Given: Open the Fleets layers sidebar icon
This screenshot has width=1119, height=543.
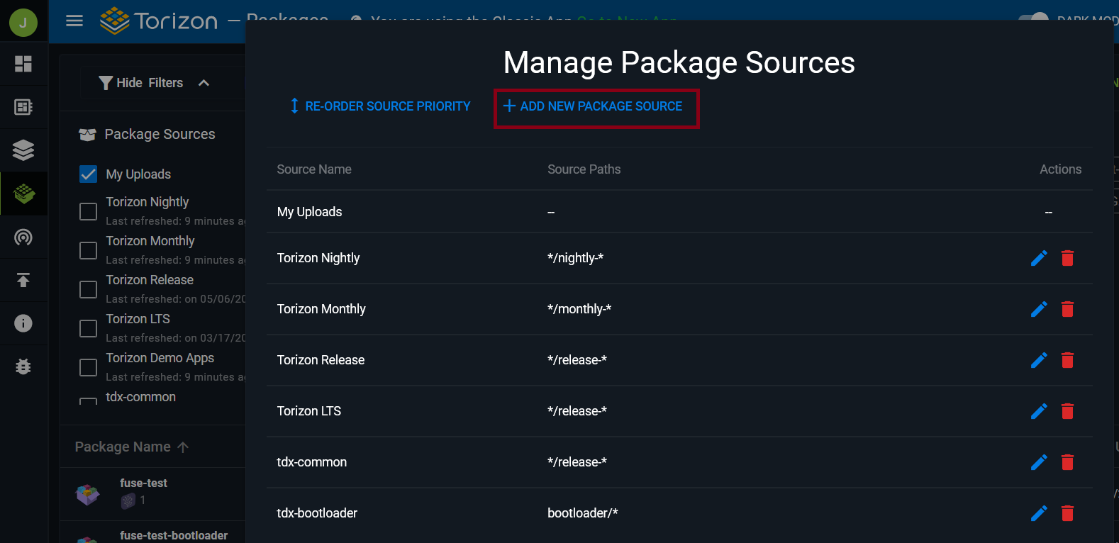Looking at the screenshot, I should 23,150.
